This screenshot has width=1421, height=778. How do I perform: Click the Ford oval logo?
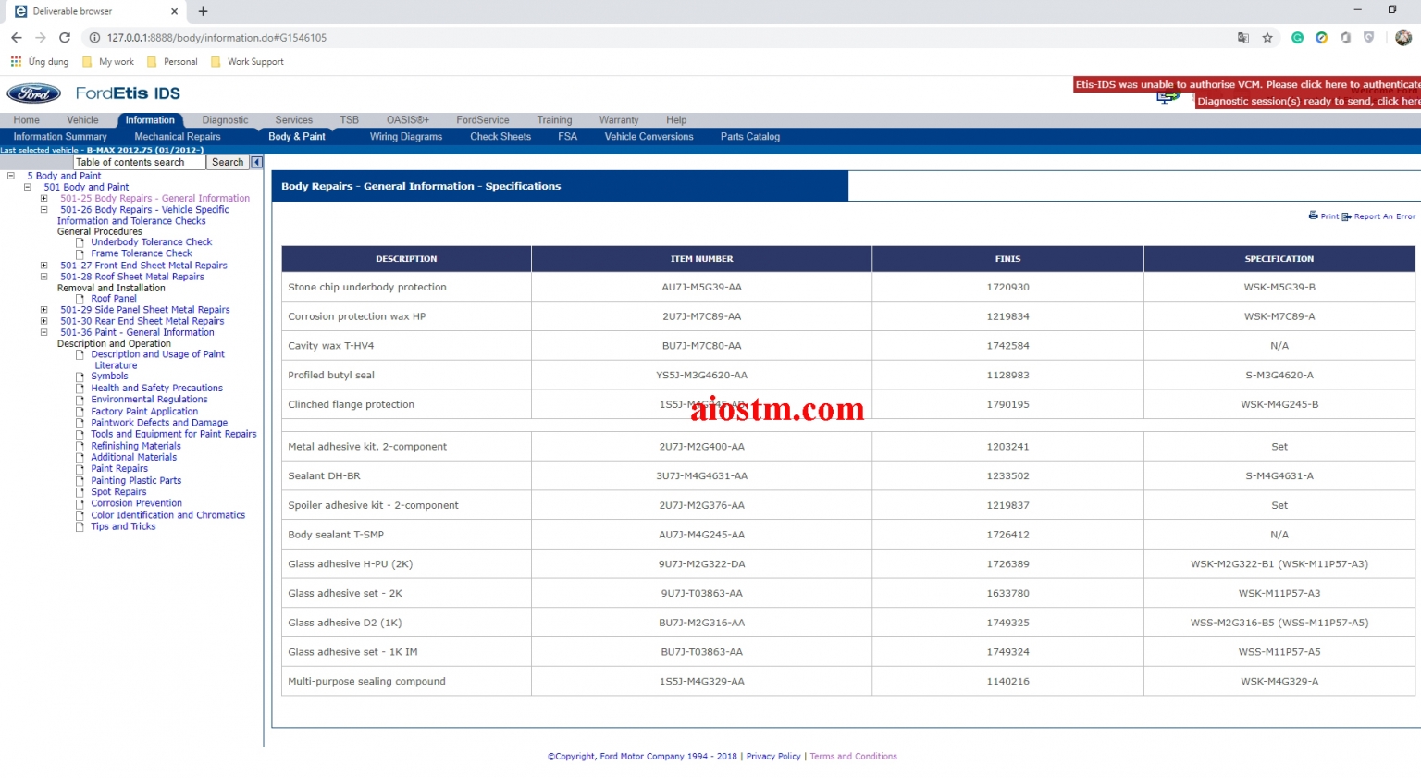coord(34,93)
